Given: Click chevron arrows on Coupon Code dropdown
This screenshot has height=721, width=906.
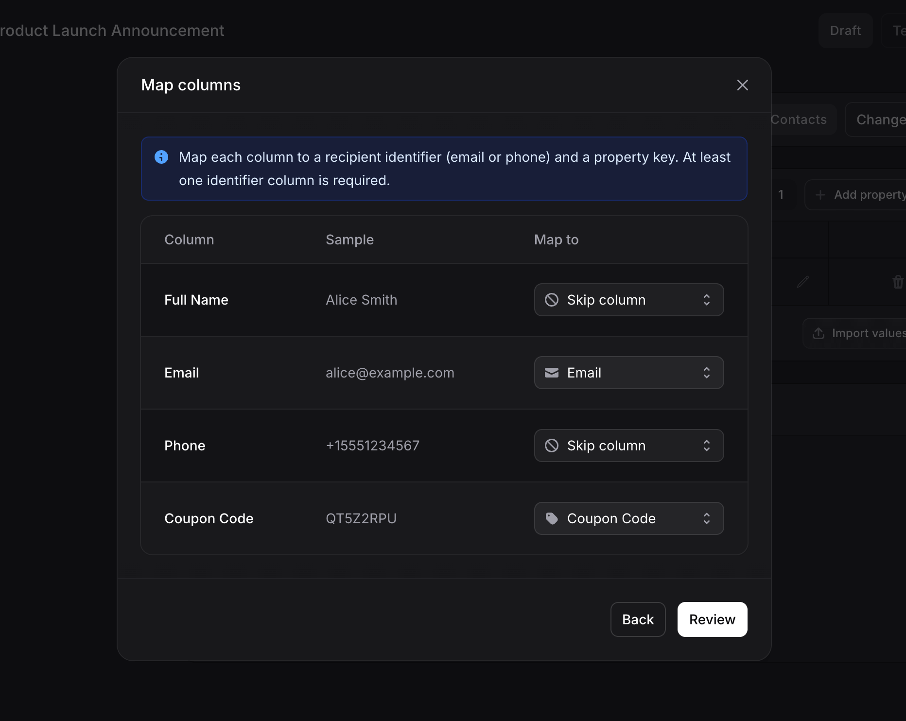Looking at the screenshot, I should [707, 518].
